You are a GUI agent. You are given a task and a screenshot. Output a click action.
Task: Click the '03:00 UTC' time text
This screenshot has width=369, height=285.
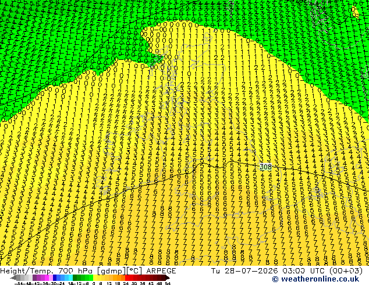point(304,271)
